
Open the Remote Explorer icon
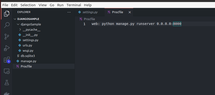[x=7, y=71]
